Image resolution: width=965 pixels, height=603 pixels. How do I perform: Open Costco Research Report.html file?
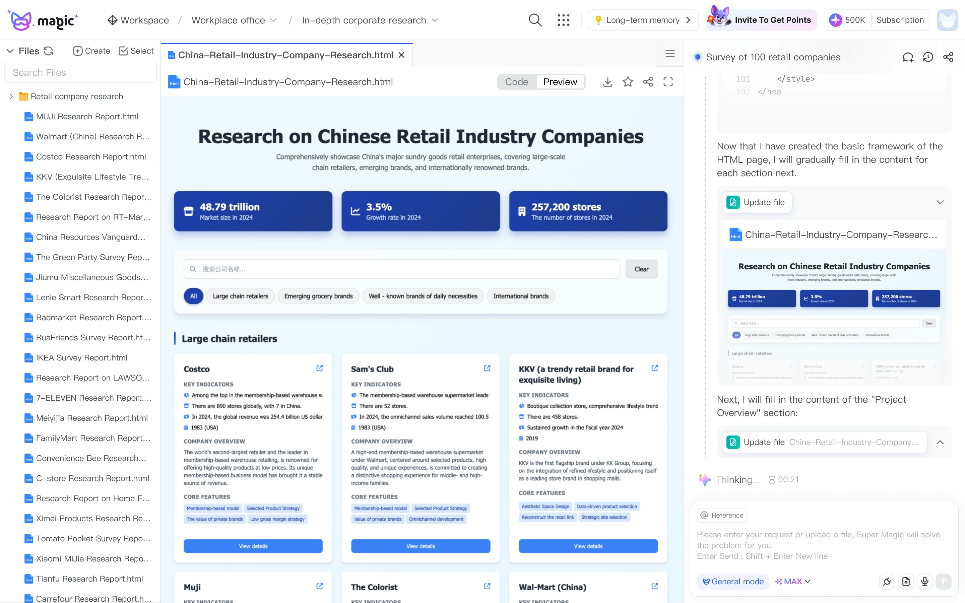point(91,156)
